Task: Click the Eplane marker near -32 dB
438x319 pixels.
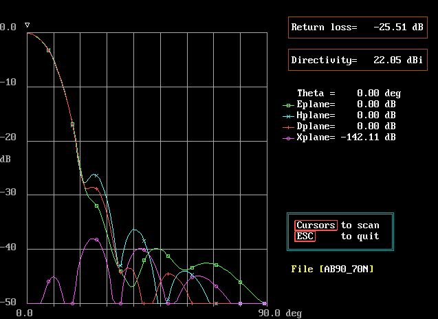Action: pyautogui.click(x=97, y=206)
